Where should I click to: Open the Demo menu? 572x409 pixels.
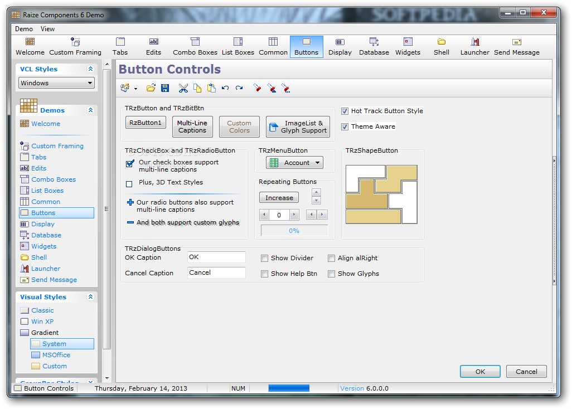click(24, 29)
